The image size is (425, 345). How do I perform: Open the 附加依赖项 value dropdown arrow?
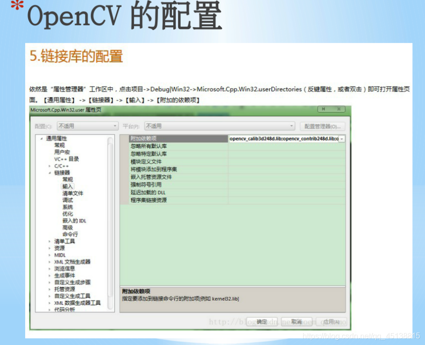pyautogui.click(x=342, y=138)
